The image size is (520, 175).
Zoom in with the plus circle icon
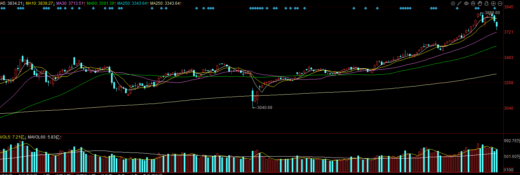pyautogui.click(x=493, y=3)
